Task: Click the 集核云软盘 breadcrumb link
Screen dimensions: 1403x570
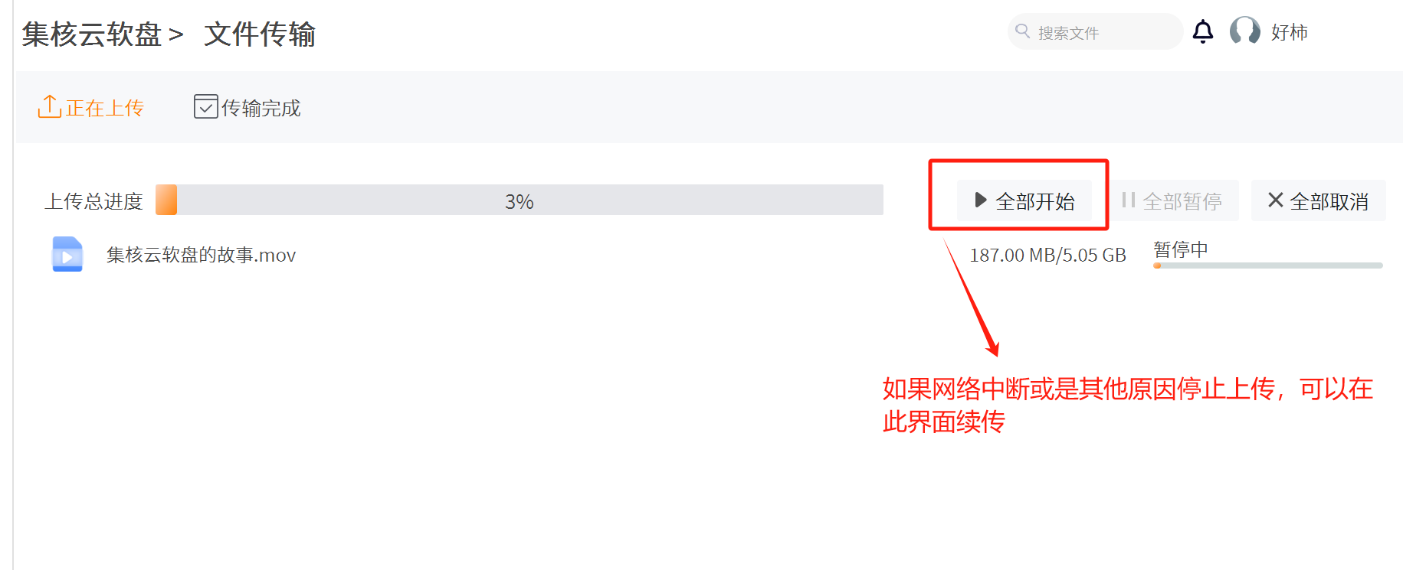Action: 91,34
